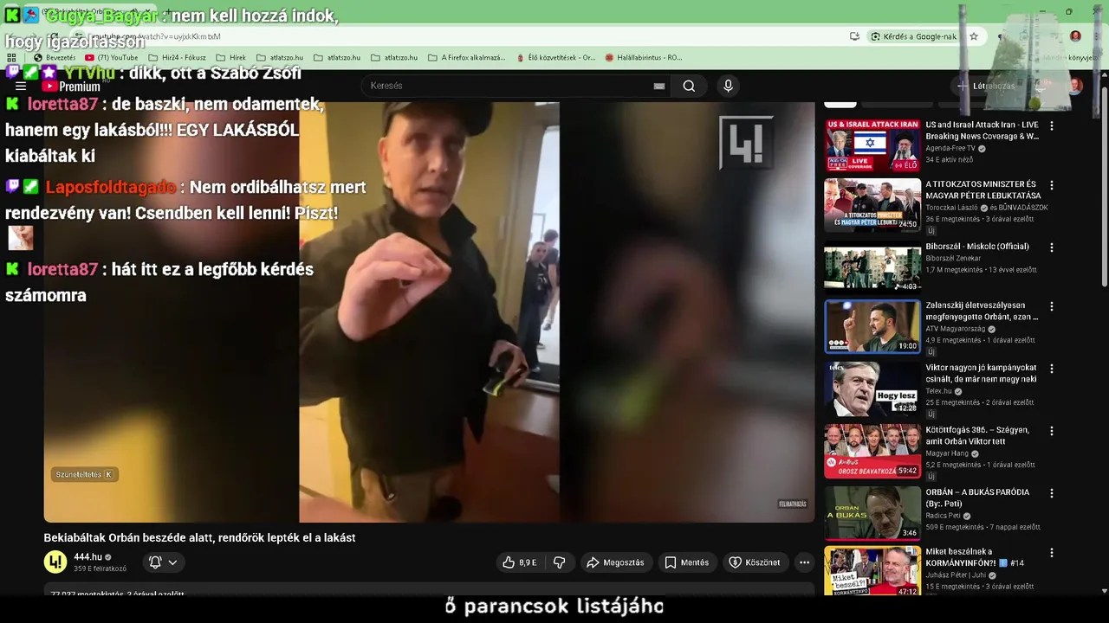Open the Létrehozás create button

tap(986, 86)
